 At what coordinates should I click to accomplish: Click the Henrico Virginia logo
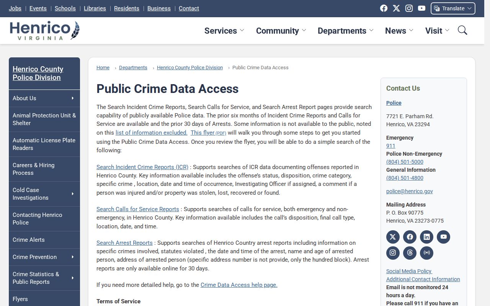45,31
